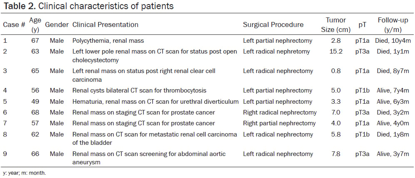Click the "Gender" column header
Image resolution: width=415 pixels, height=178 pixels.
click(x=57, y=25)
